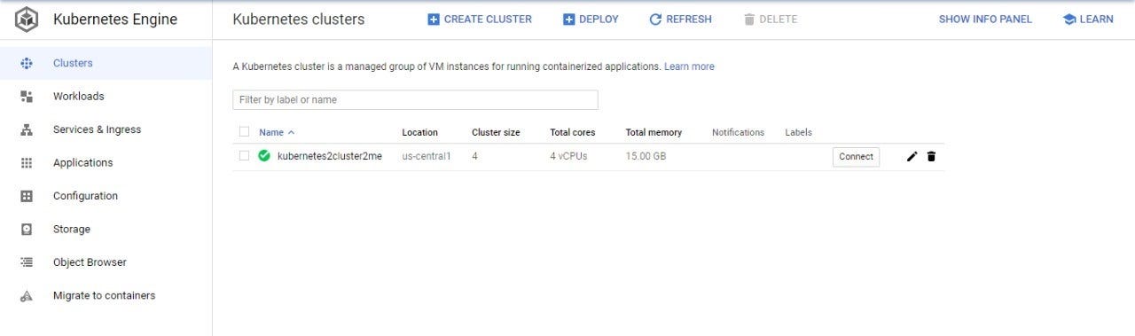Sort clusters using the Name column arrow

(x=291, y=132)
